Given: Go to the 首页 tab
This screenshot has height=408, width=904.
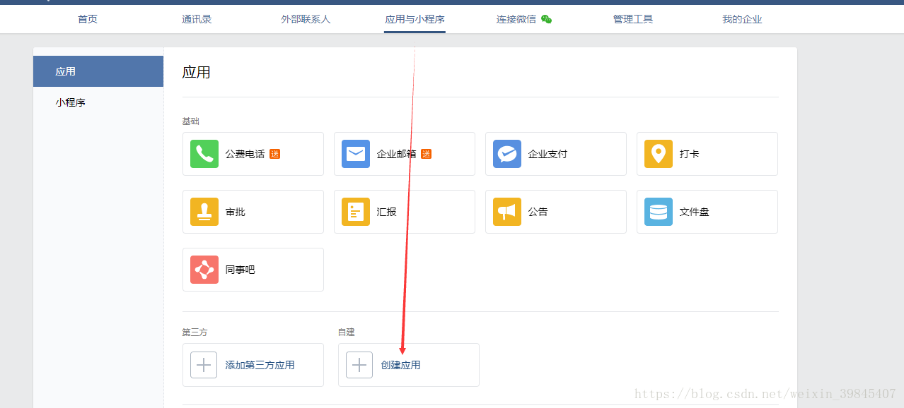Looking at the screenshot, I should click(x=88, y=19).
